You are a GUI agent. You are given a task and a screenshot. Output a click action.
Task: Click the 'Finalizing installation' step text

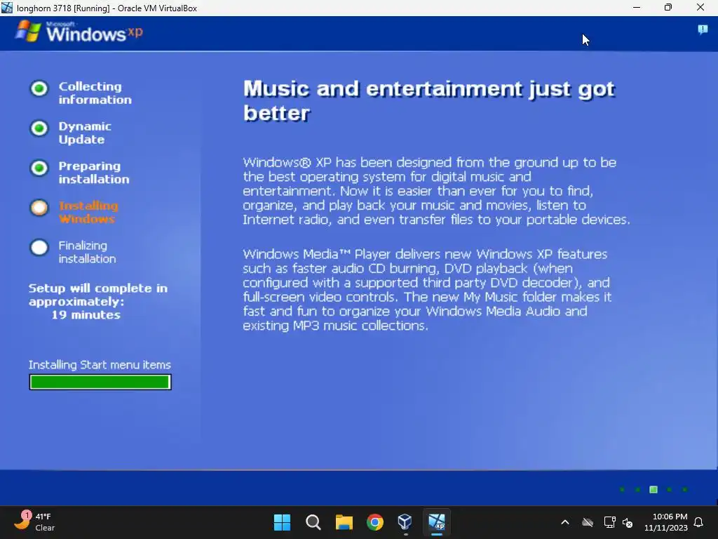point(87,252)
